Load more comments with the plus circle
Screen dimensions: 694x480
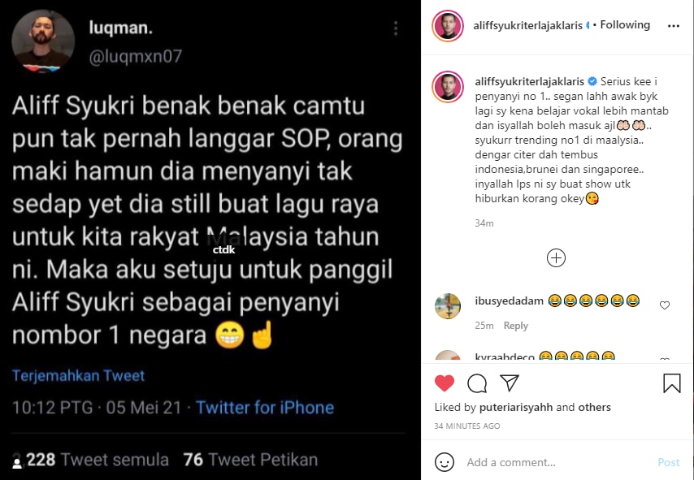[x=556, y=258]
